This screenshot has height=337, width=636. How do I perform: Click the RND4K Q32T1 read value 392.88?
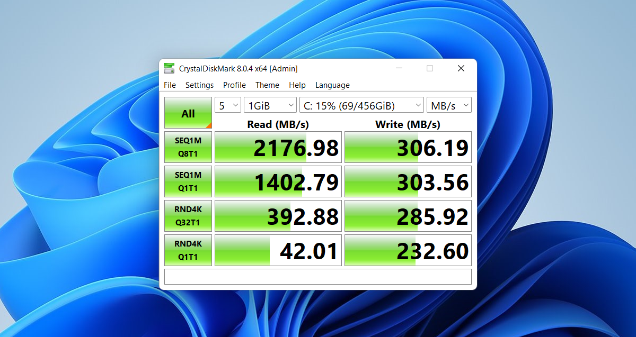point(278,216)
